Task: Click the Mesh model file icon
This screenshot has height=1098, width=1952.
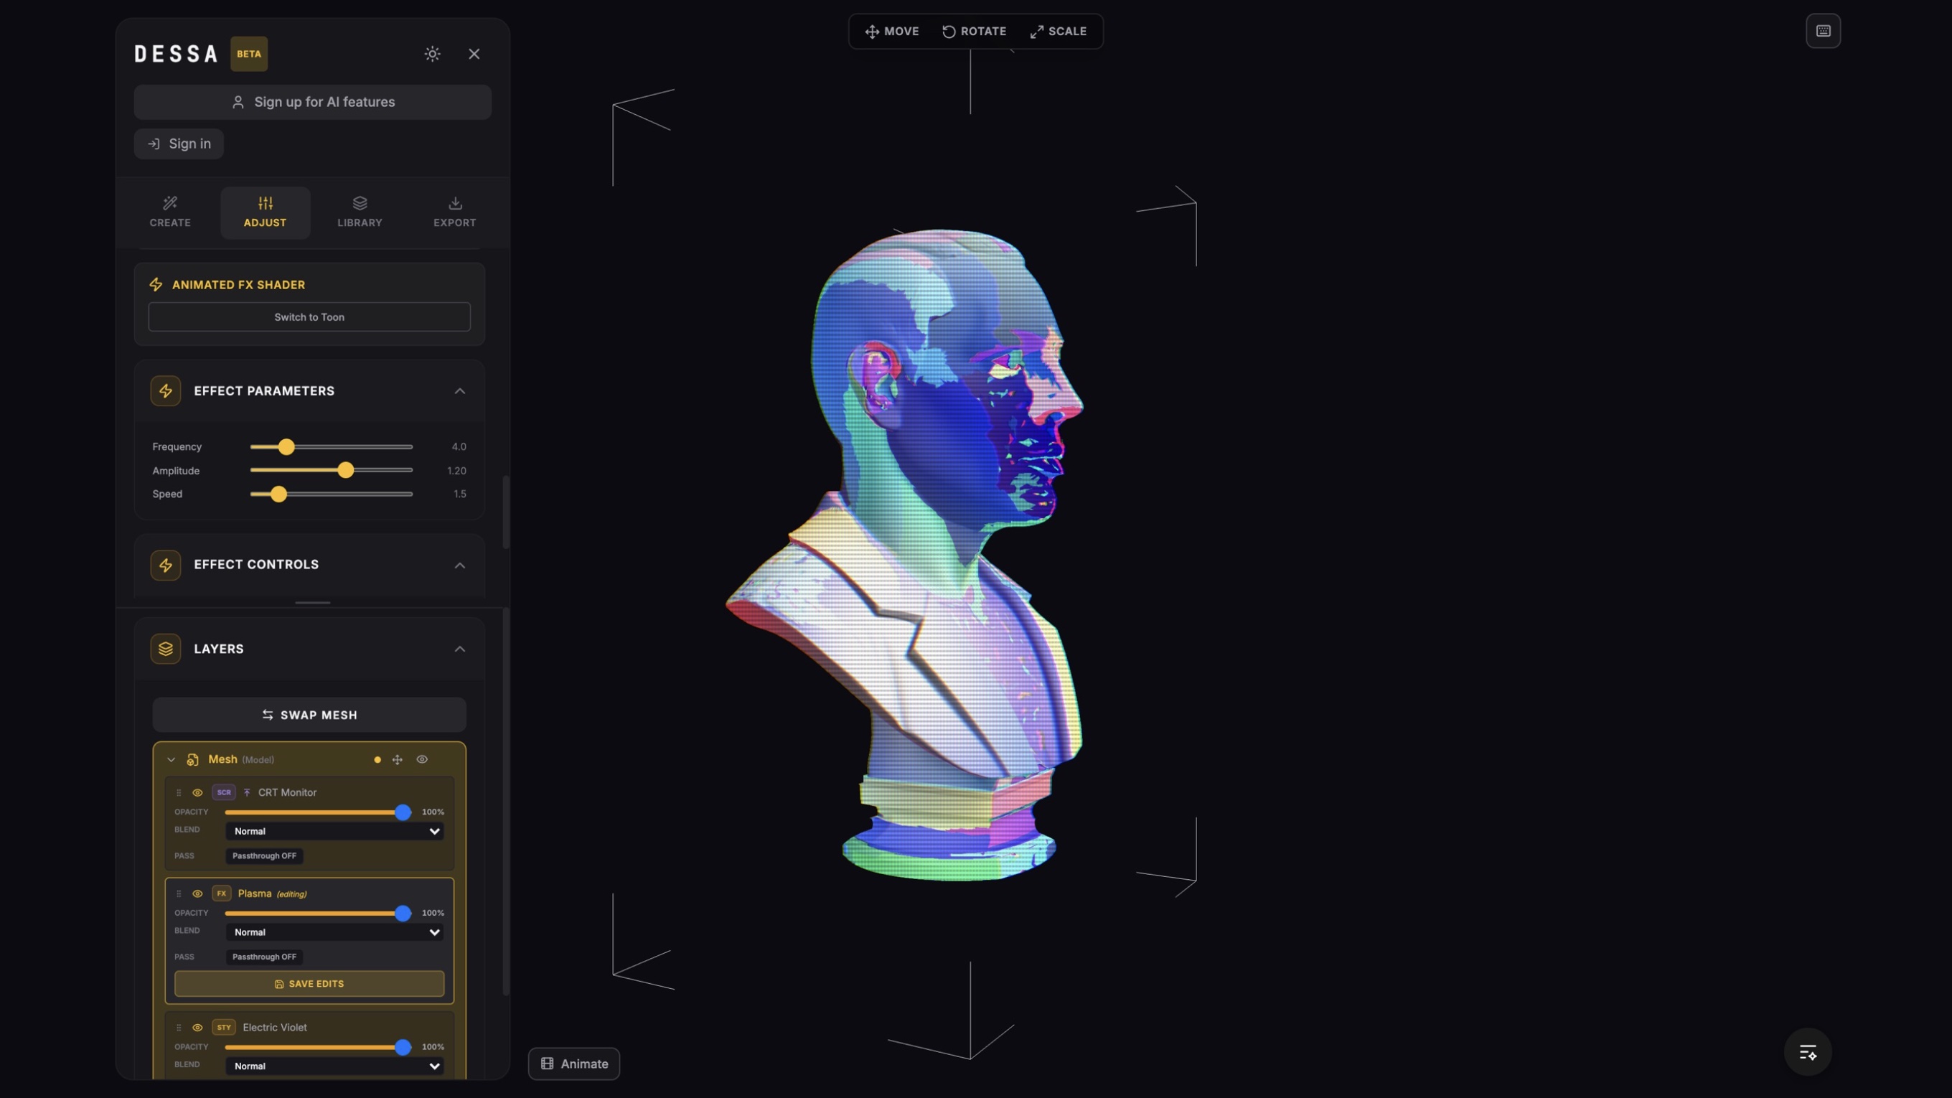Action: pyautogui.click(x=192, y=760)
